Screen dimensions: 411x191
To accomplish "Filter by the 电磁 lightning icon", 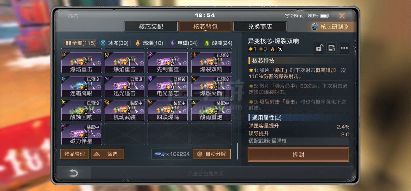I will pyautogui.click(x=172, y=43).
